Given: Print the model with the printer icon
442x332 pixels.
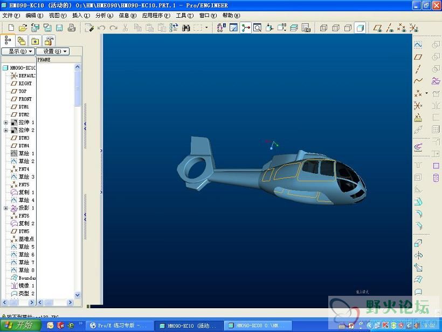Looking at the screenshot, I should (x=71, y=28).
